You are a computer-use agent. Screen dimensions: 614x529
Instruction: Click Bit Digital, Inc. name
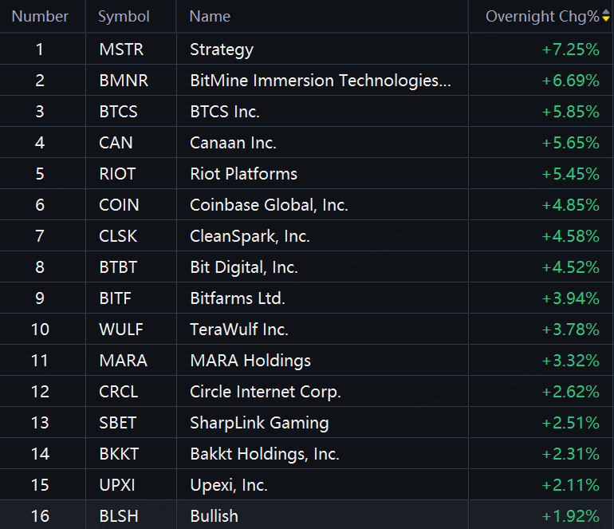243,267
